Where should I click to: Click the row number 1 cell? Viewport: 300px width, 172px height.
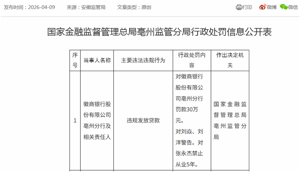[75, 121]
